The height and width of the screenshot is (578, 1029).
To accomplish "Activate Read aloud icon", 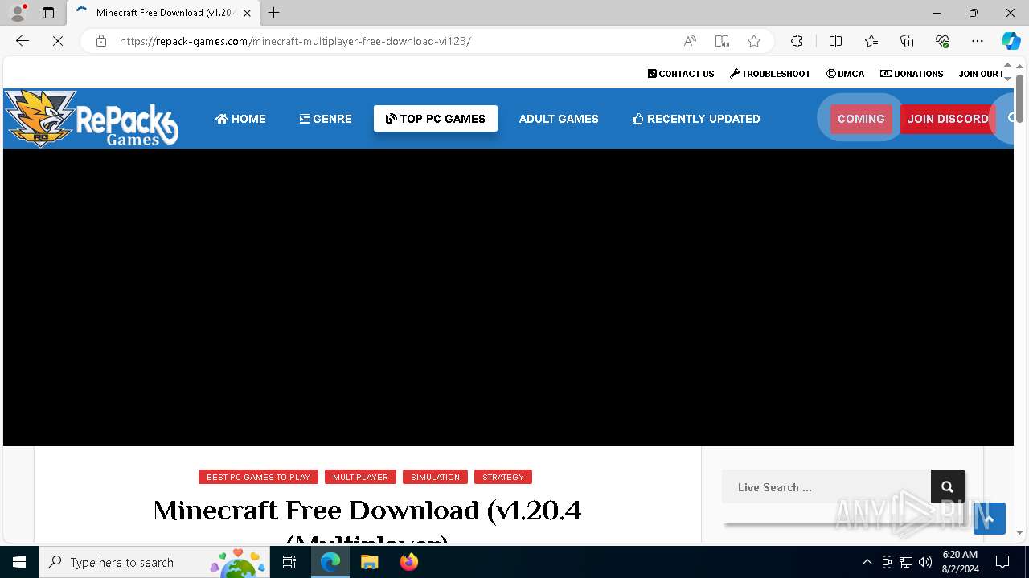I will (x=690, y=41).
